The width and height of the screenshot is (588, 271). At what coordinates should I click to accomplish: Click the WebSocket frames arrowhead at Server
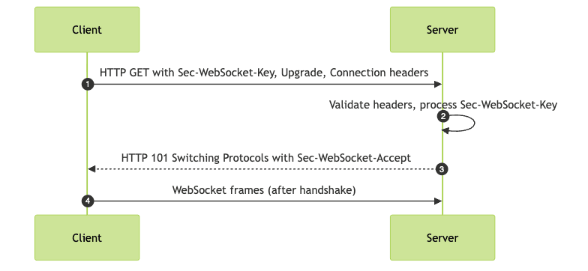pos(438,201)
